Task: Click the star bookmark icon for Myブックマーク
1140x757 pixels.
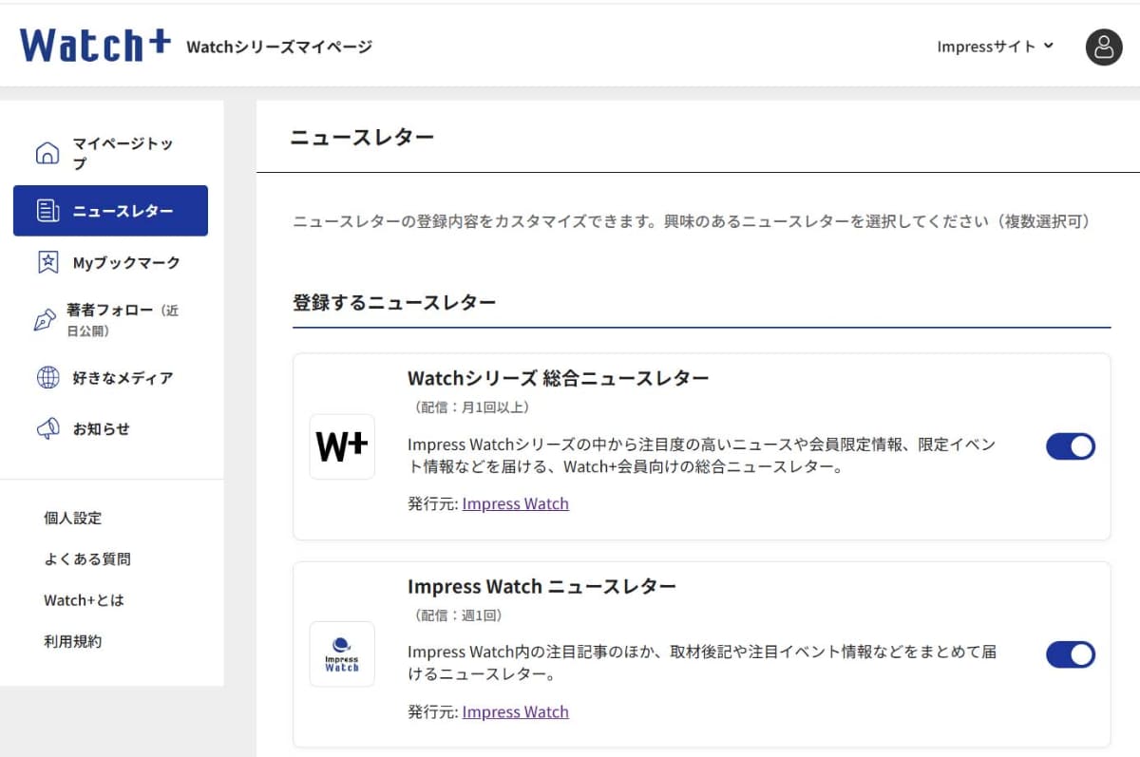Action: click(47, 262)
